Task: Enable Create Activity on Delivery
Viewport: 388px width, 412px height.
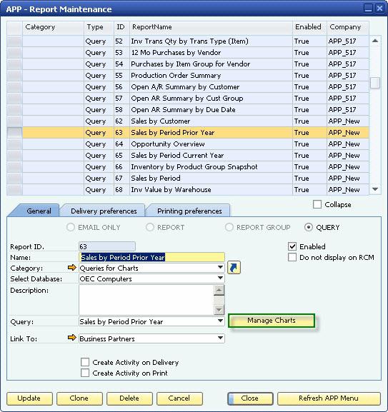Action: click(85, 362)
